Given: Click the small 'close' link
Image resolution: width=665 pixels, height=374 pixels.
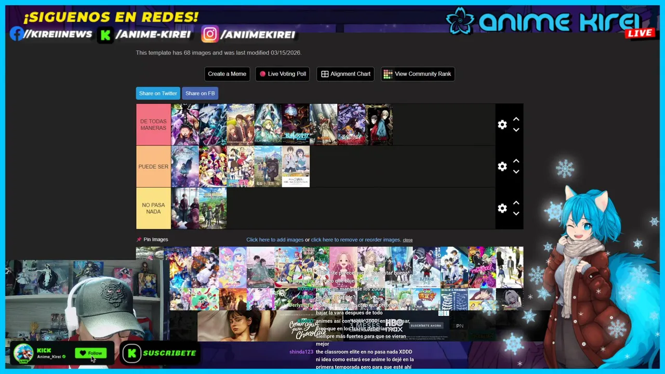Looking at the screenshot, I should coord(408,240).
